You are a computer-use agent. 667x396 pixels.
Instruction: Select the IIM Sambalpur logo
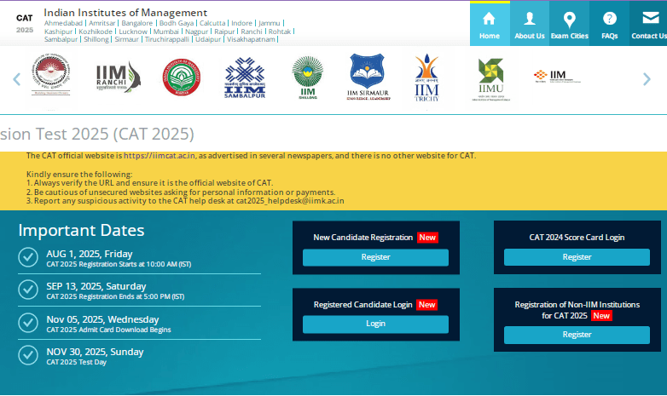point(244,79)
